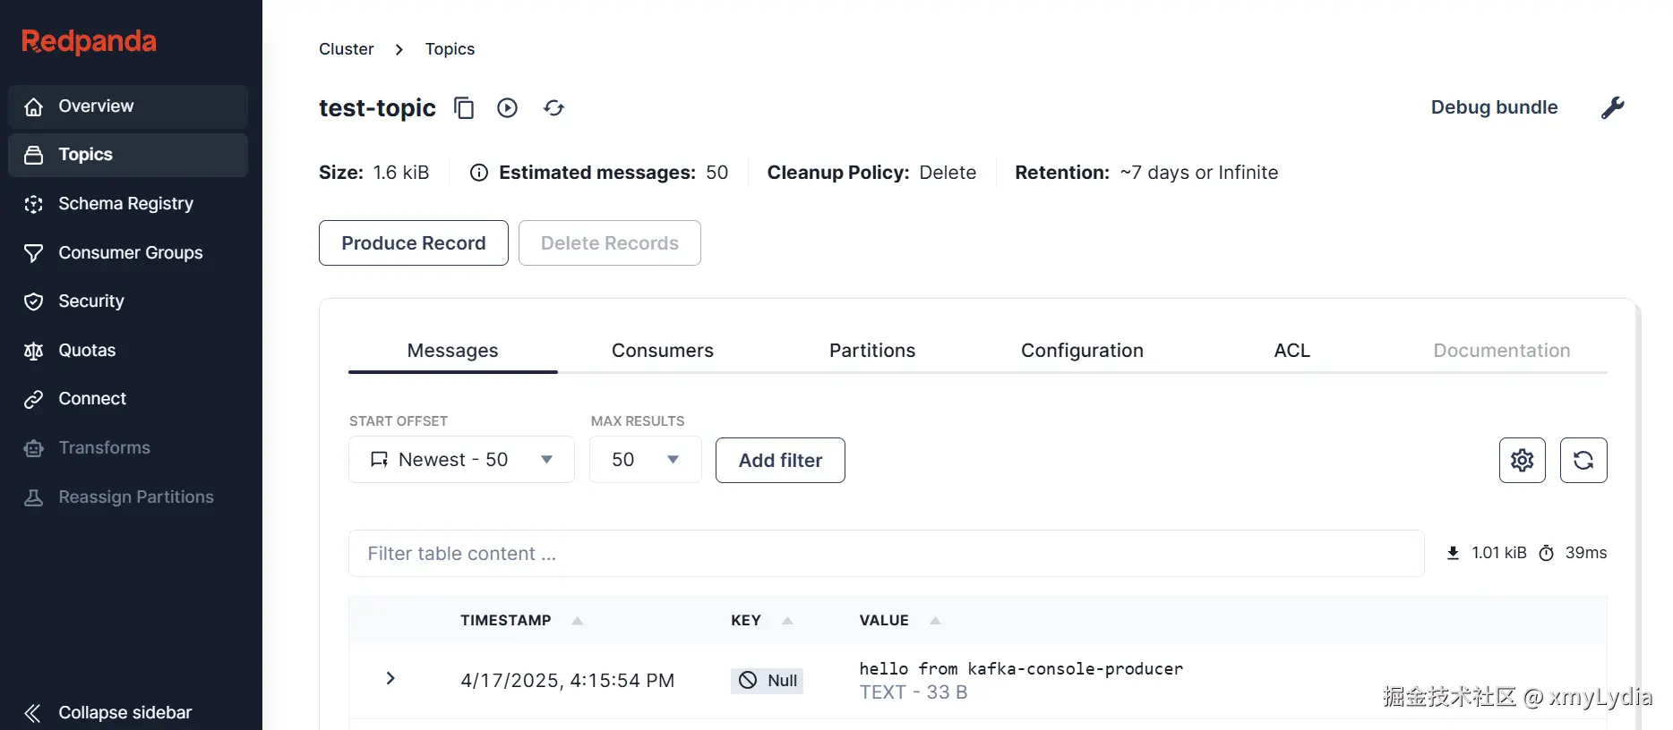Switch to the Configuration tab
Screen dimensions: 1673x730
coord(1082,351)
